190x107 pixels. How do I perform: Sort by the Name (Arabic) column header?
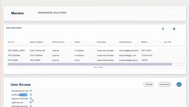[x=58, y=42]
